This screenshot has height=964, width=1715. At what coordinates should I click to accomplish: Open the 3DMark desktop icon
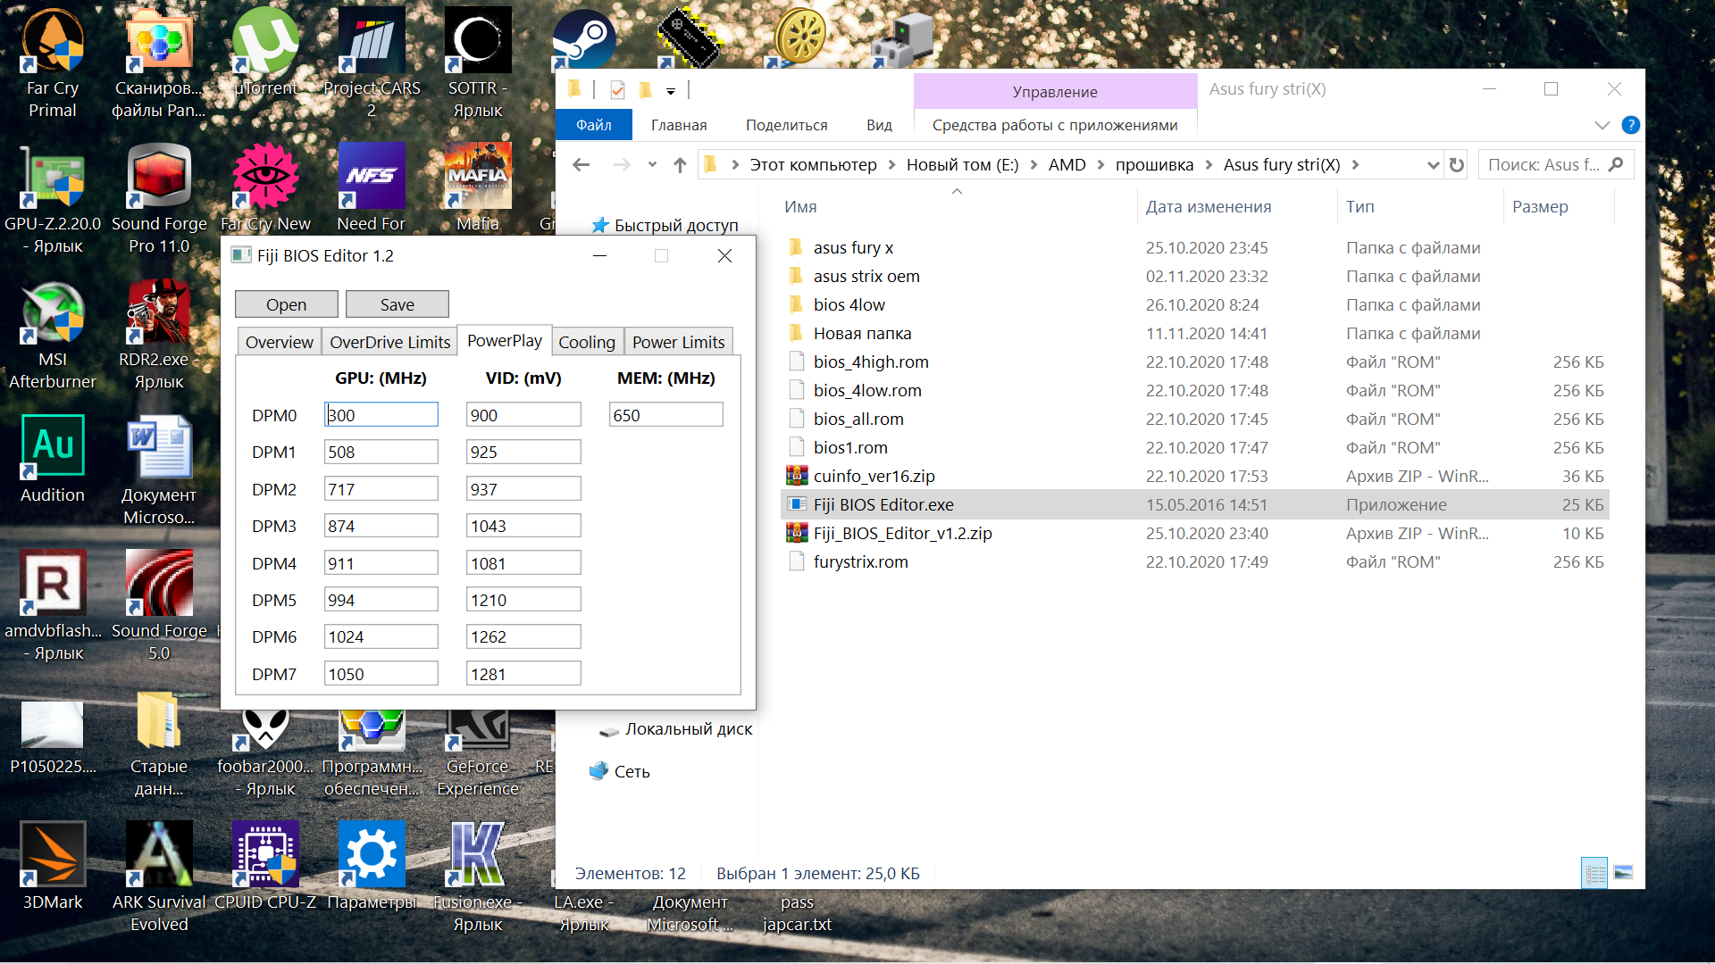[x=53, y=854]
